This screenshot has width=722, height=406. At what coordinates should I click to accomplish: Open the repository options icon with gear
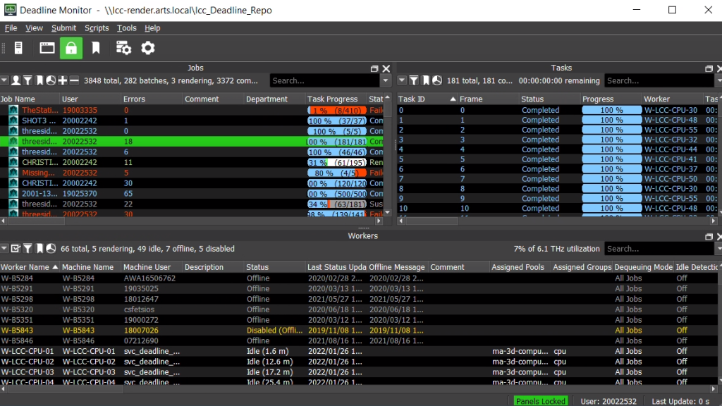123,48
